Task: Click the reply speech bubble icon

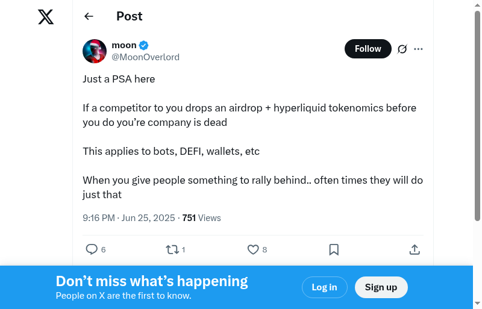Action: tap(92, 249)
